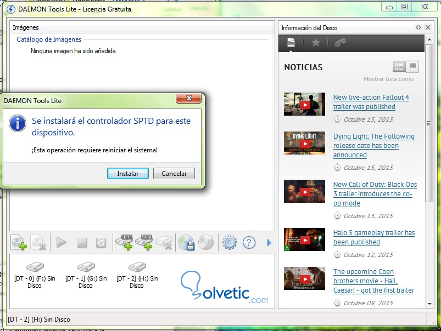Open the news document tab icon
441x331 pixels.
[291, 43]
